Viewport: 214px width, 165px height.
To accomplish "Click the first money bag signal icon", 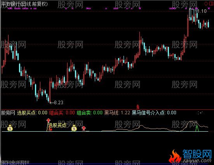I will (10, 128).
